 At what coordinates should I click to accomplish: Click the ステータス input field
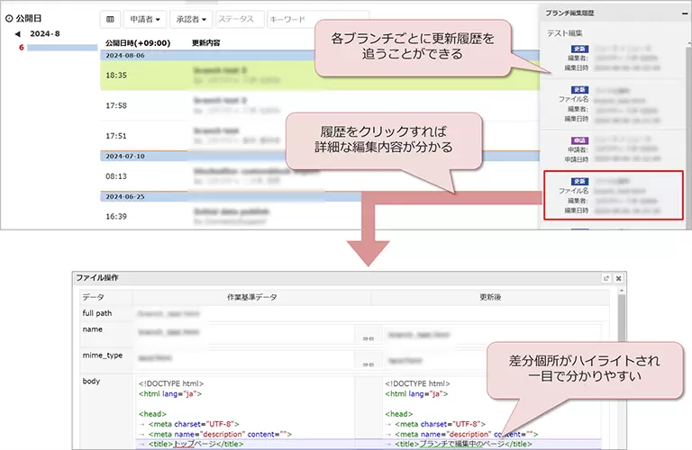click(x=240, y=19)
